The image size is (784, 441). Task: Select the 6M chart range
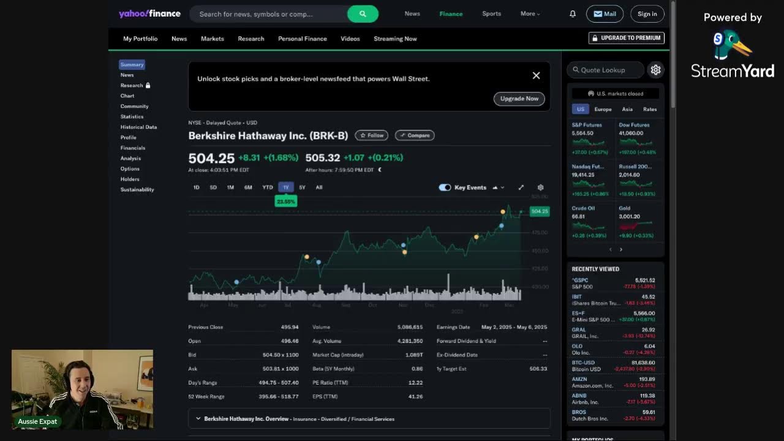(x=248, y=187)
